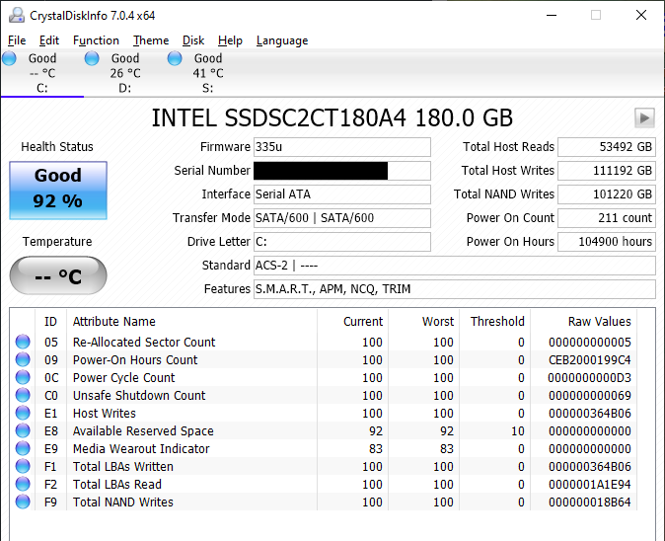665x541 pixels.
Task: Click the CrystalDiskInfo app icon in title bar
Action: (13, 15)
